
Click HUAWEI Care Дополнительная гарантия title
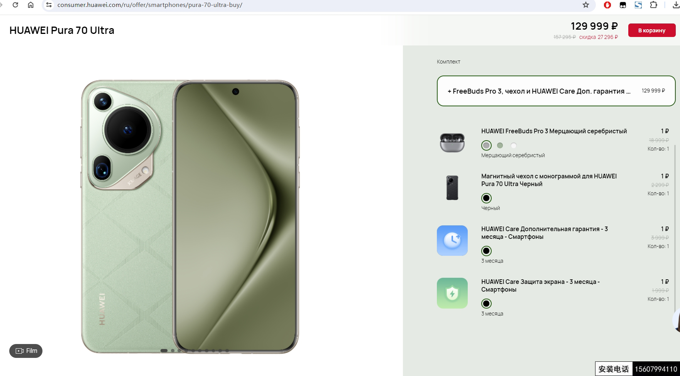(x=545, y=233)
